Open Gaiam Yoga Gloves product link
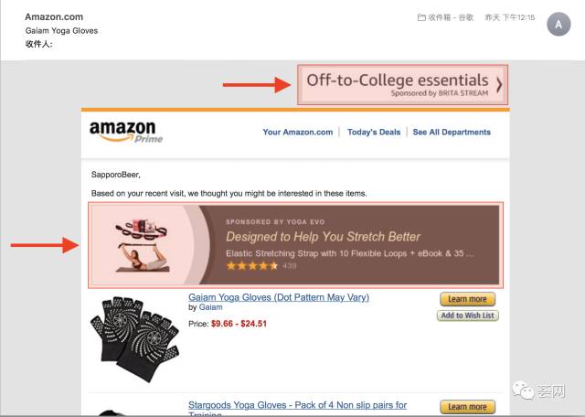 click(x=279, y=297)
